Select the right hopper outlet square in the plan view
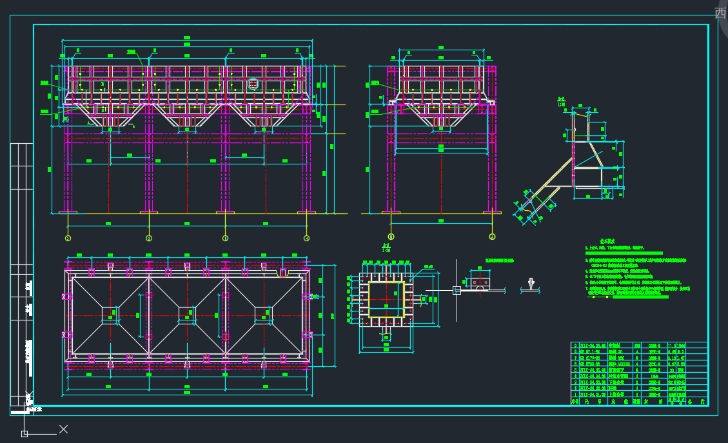Viewport: 728px width, 443px height. coord(263,315)
